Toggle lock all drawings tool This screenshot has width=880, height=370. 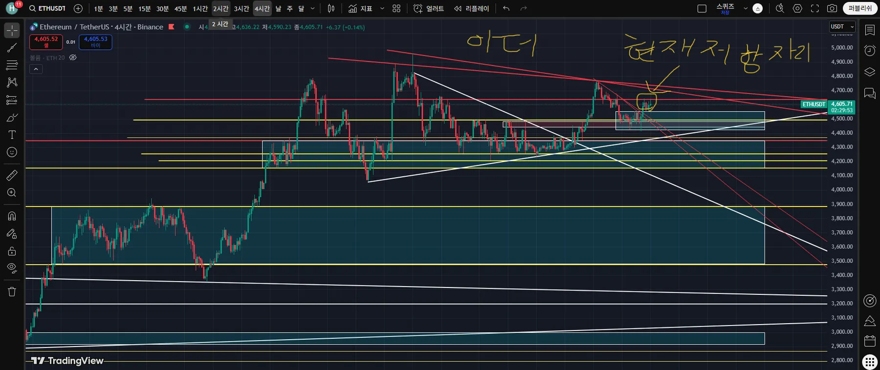pyautogui.click(x=12, y=251)
